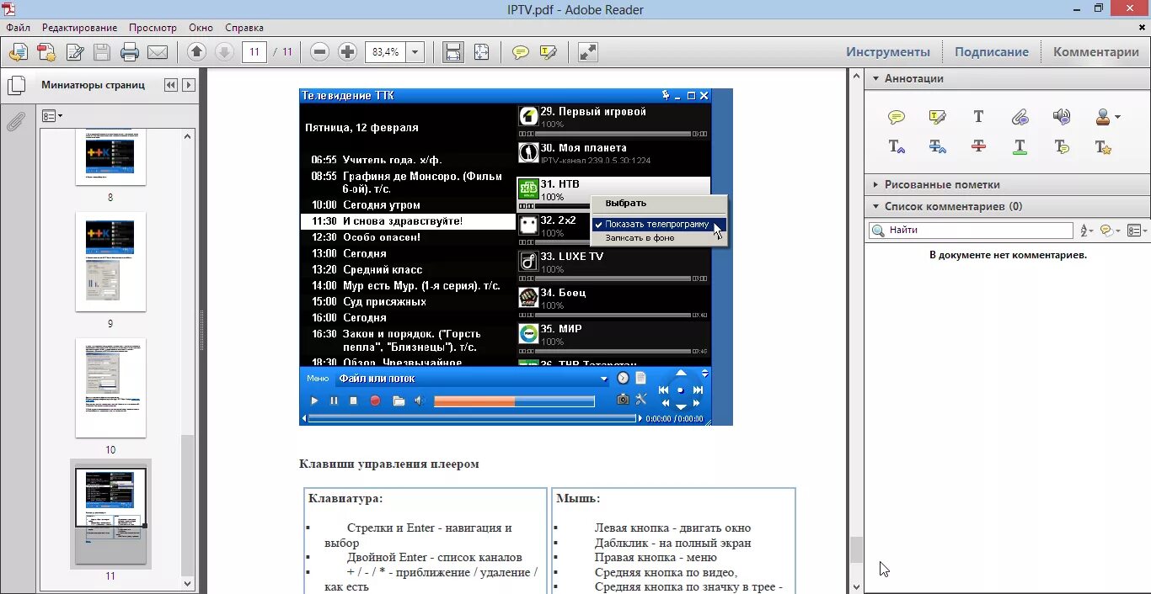Switch to read mode view
The width and height of the screenshot is (1151, 594).
click(x=588, y=52)
